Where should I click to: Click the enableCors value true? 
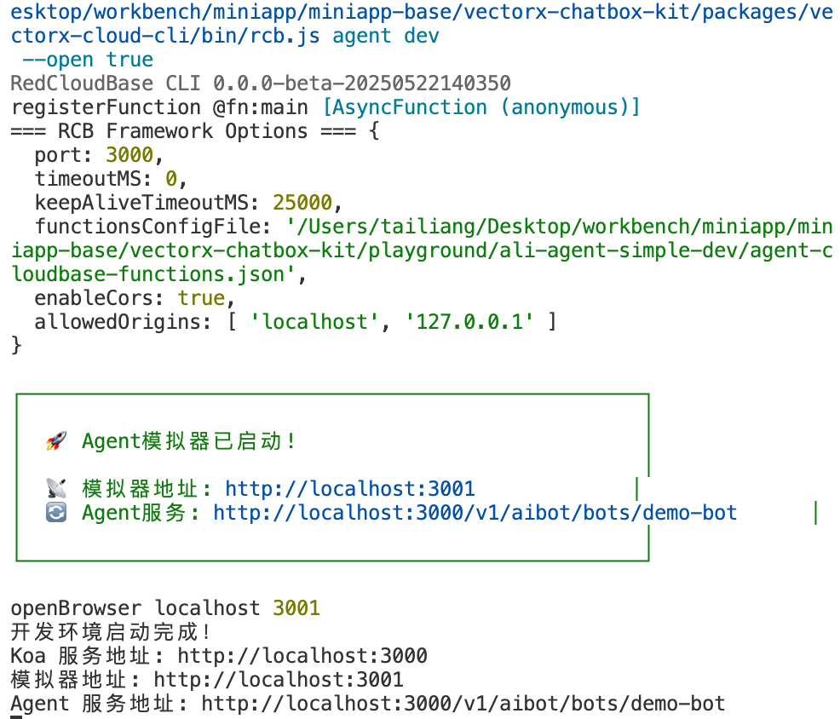pos(201,298)
